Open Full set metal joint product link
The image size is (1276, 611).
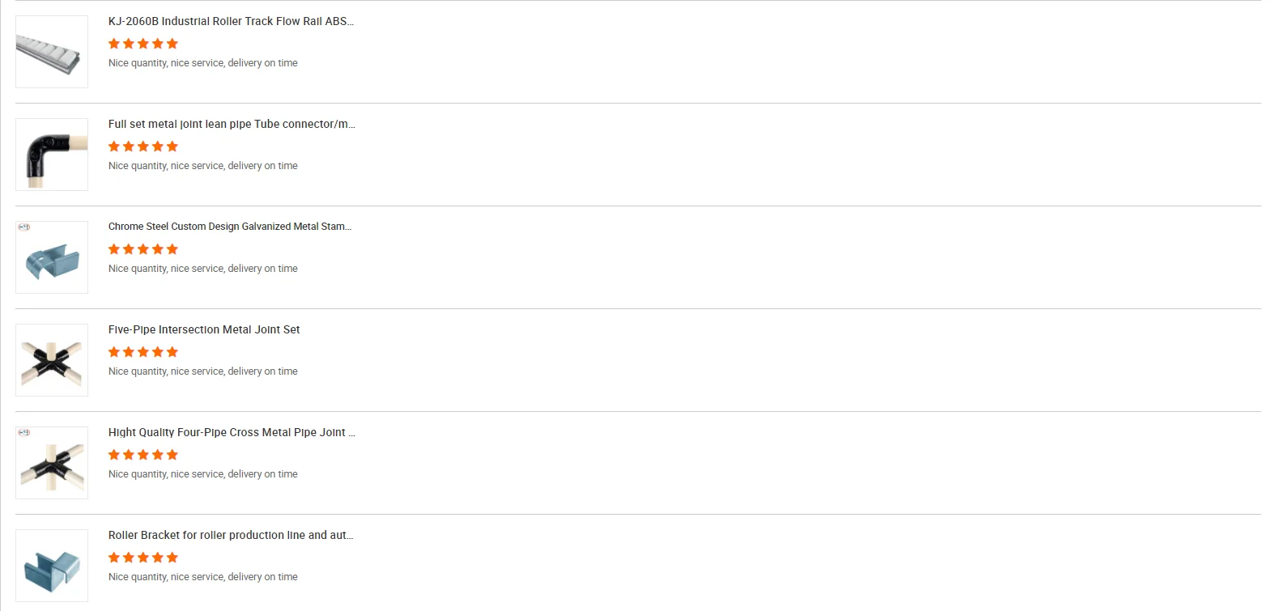pos(232,125)
